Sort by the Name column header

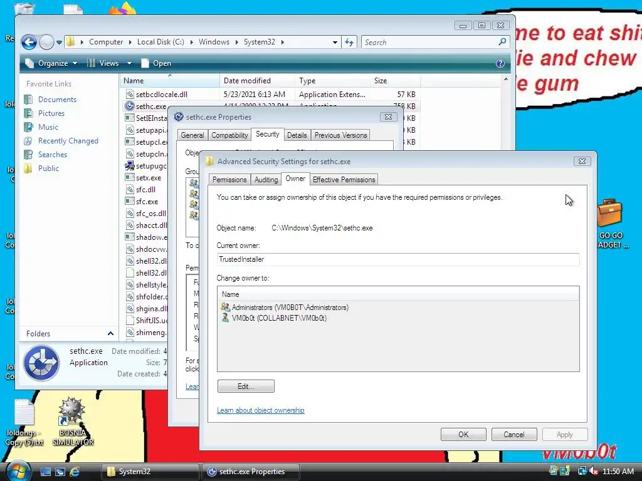click(x=170, y=81)
